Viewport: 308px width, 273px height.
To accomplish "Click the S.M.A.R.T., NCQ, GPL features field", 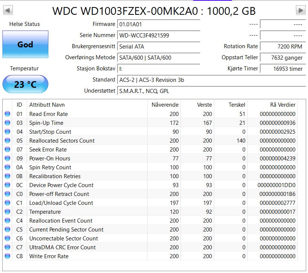I will 212,91.
